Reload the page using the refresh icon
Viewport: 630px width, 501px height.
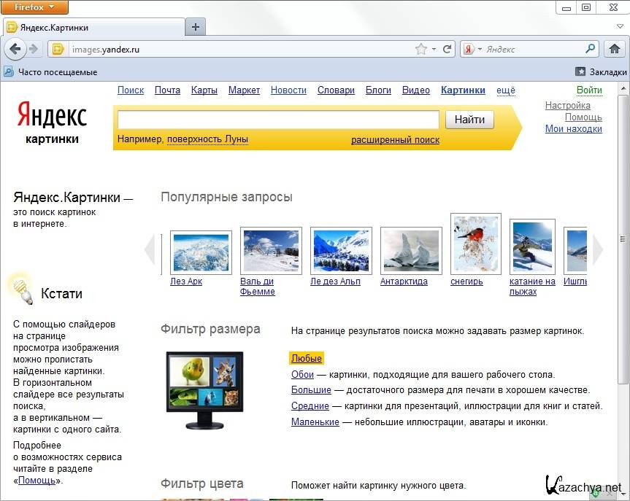tap(447, 50)
